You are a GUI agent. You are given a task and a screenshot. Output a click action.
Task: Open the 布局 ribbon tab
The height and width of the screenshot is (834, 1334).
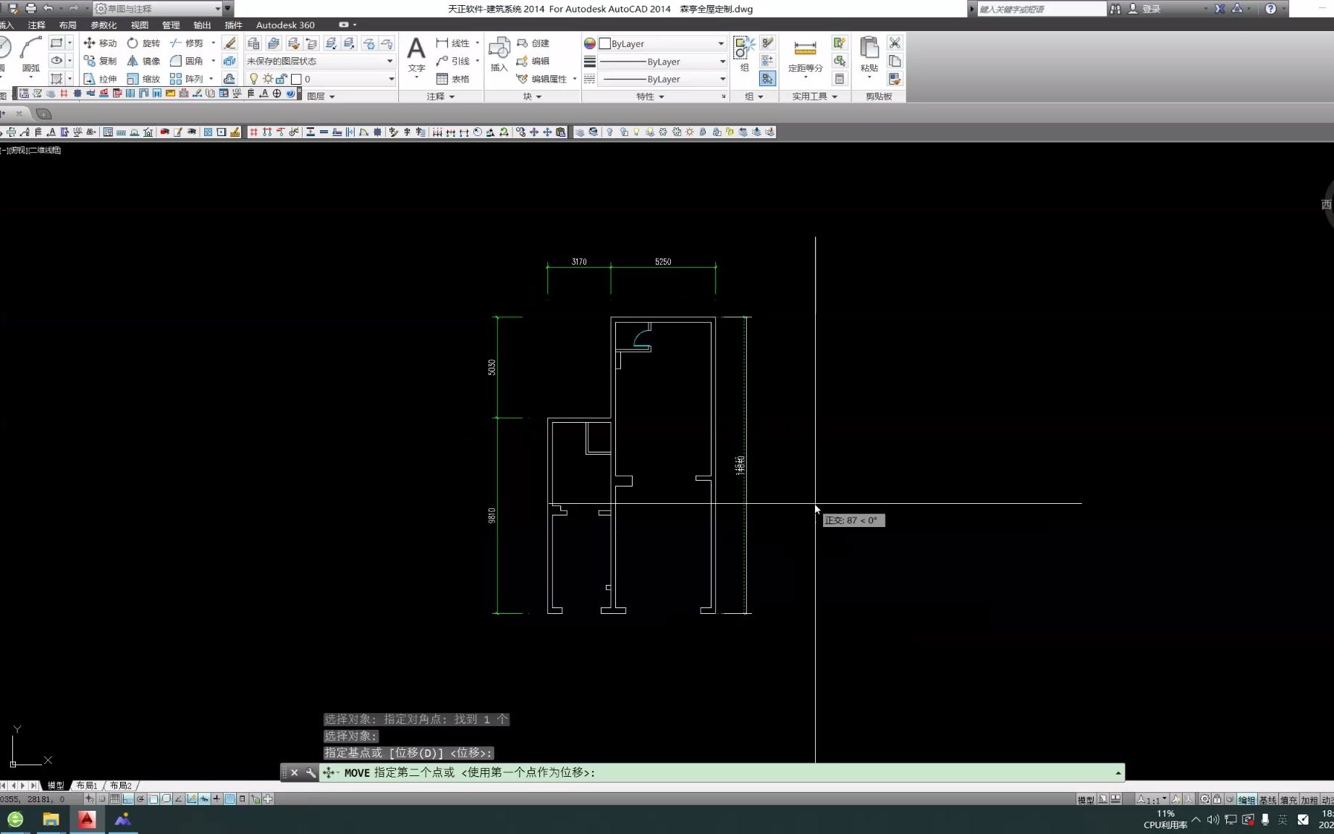click(x=67, y=25)
